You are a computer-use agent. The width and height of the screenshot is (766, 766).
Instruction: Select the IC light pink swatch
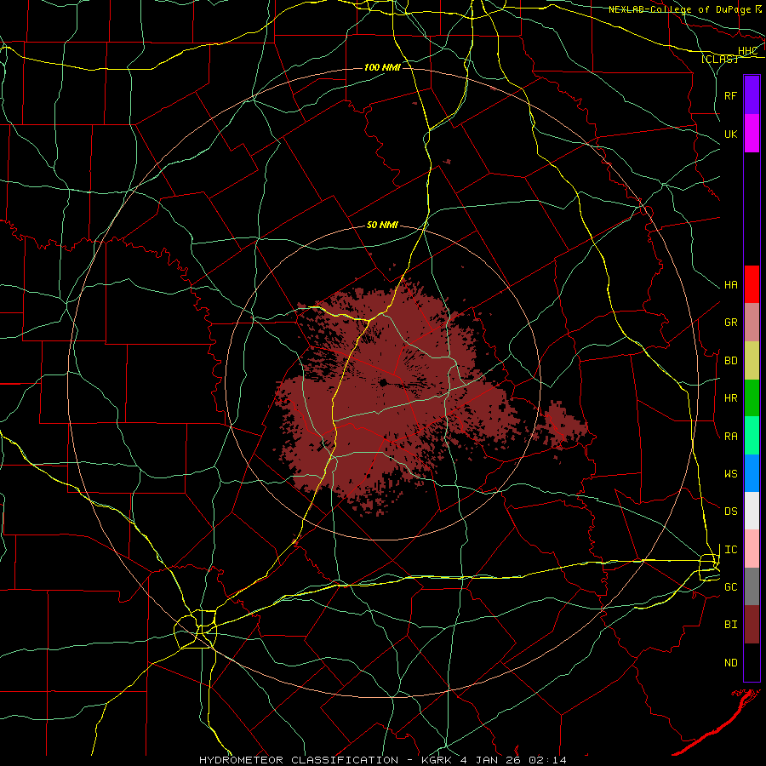coord(752,549)
